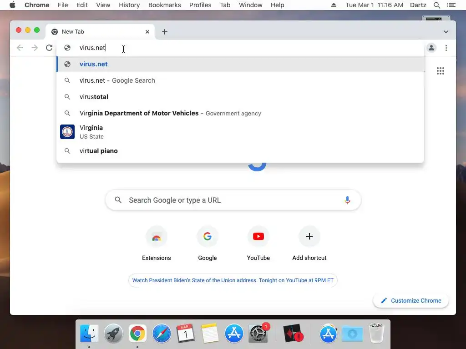Open Calendar from the Dock

[x=186, y=333]
